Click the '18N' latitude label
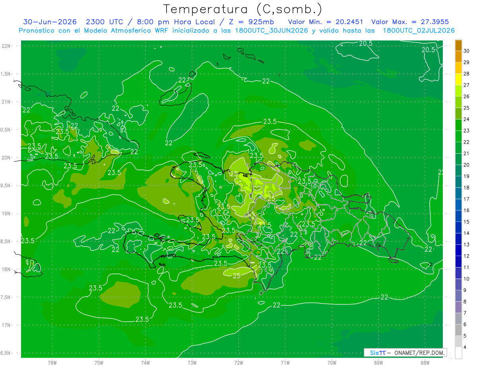This screenshot has width=477, height=368. point(6,269)
